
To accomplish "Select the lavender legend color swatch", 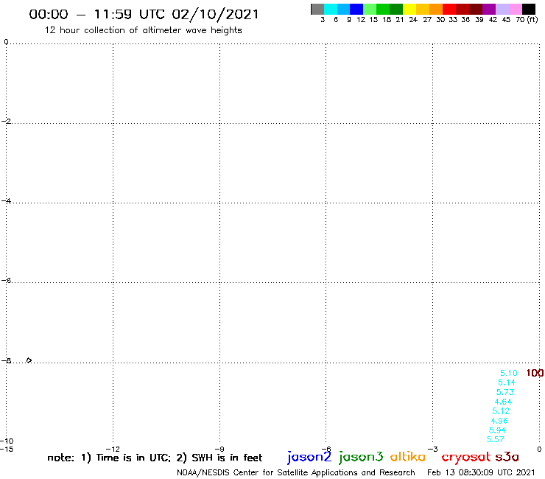I will click(x=502, y=9).
